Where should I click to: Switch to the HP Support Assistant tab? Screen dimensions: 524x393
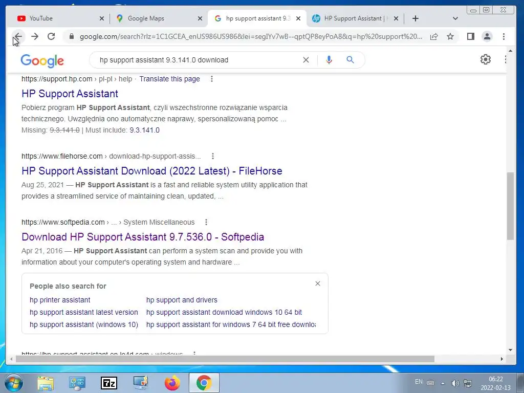[354, 18]
